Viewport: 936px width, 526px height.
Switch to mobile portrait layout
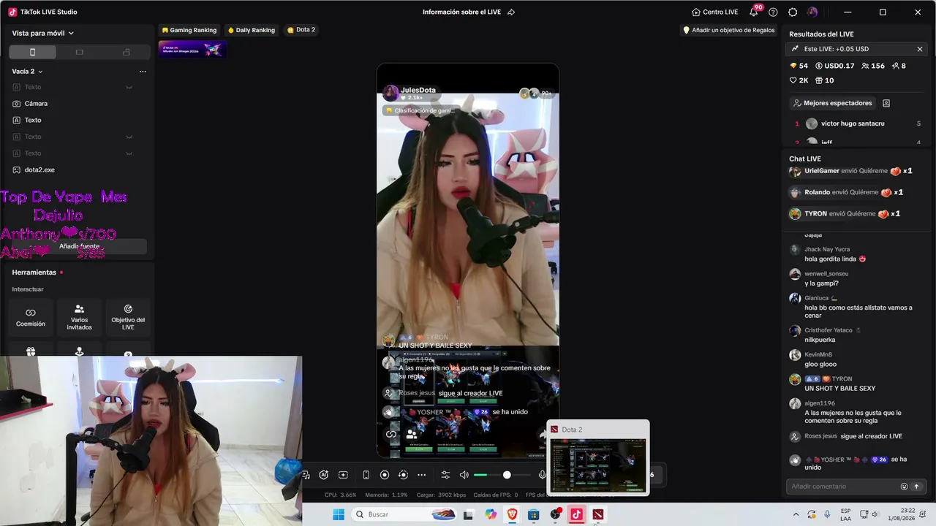(x=32, y=52)
